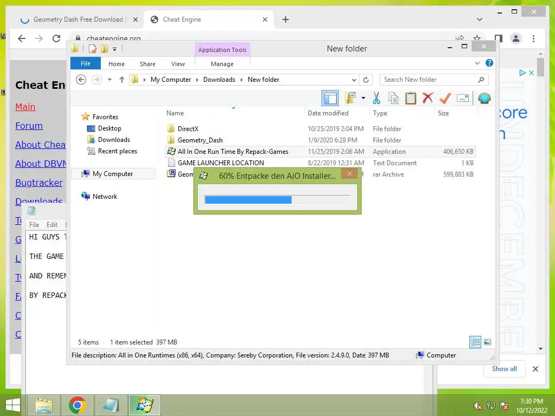555x416 pixels.
Task: Click Show all button in Chrome downloads bar
Action: tap(505, 368)
